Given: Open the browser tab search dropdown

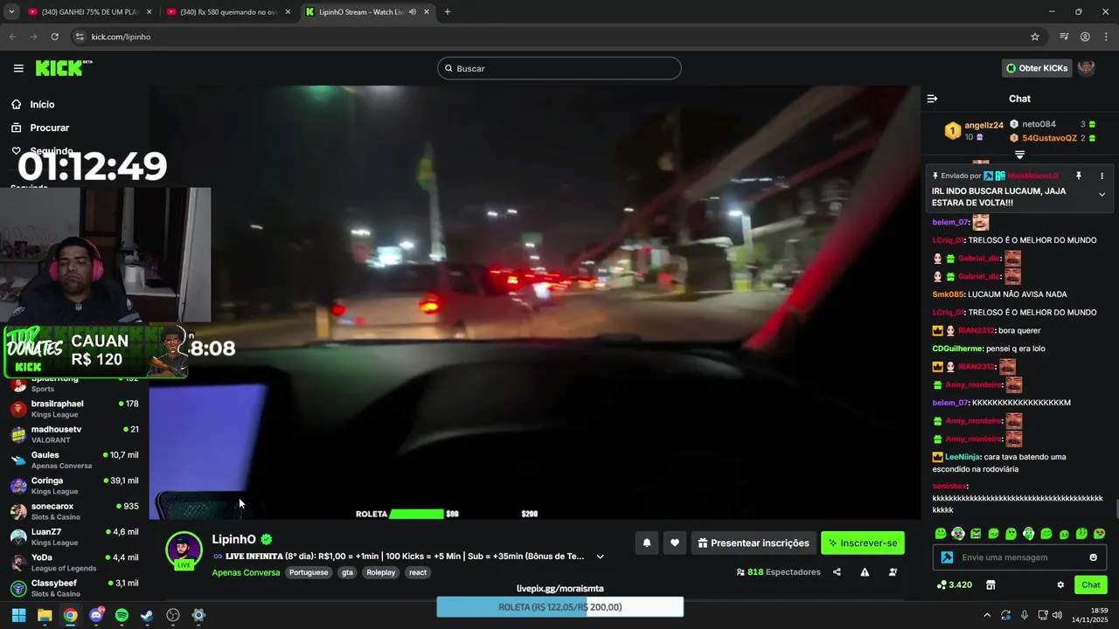Looking at the screenshot, I should pos(11,11).
